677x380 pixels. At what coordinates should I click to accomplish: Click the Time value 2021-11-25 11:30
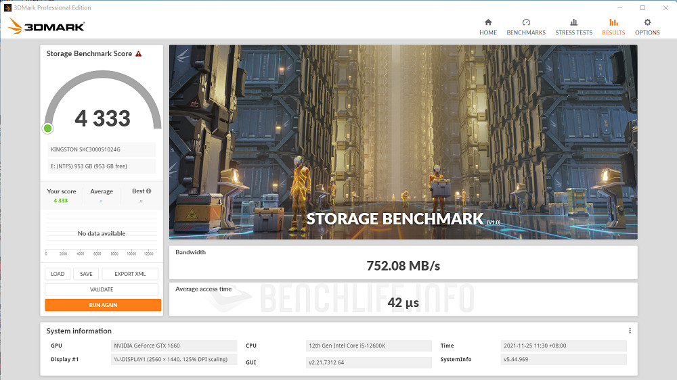pos(563,346)
